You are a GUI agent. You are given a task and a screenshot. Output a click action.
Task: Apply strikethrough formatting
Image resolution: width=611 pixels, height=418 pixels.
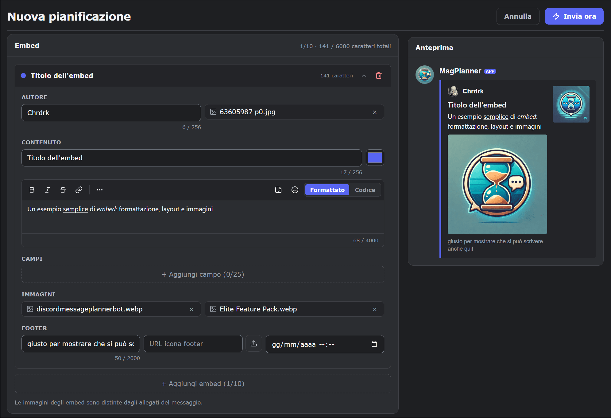(63, 190)
